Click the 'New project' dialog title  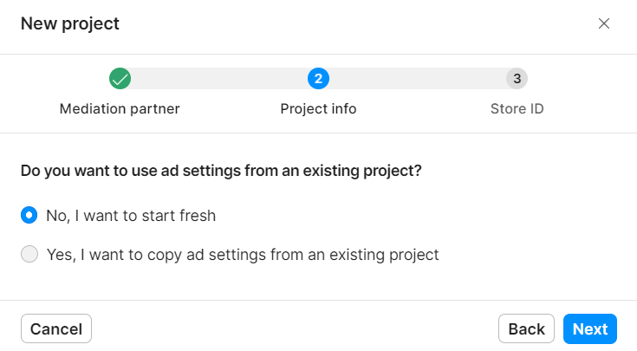(x=70, y=23)
